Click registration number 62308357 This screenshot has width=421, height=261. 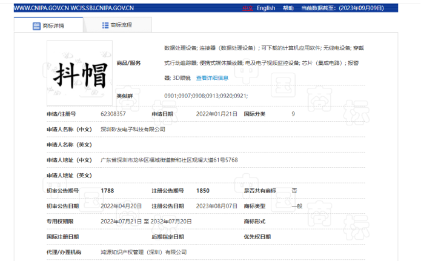coord(113,113)
